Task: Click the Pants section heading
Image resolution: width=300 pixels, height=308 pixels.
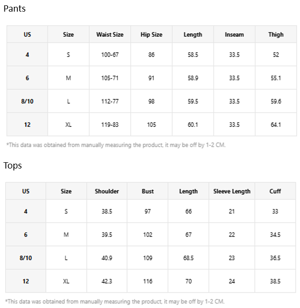Action: pyautogui.click(x=14, y=9)
